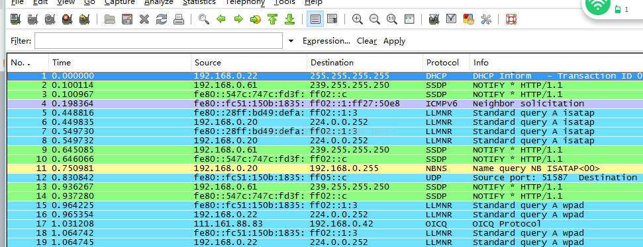Go to packet with specific number

256,19
